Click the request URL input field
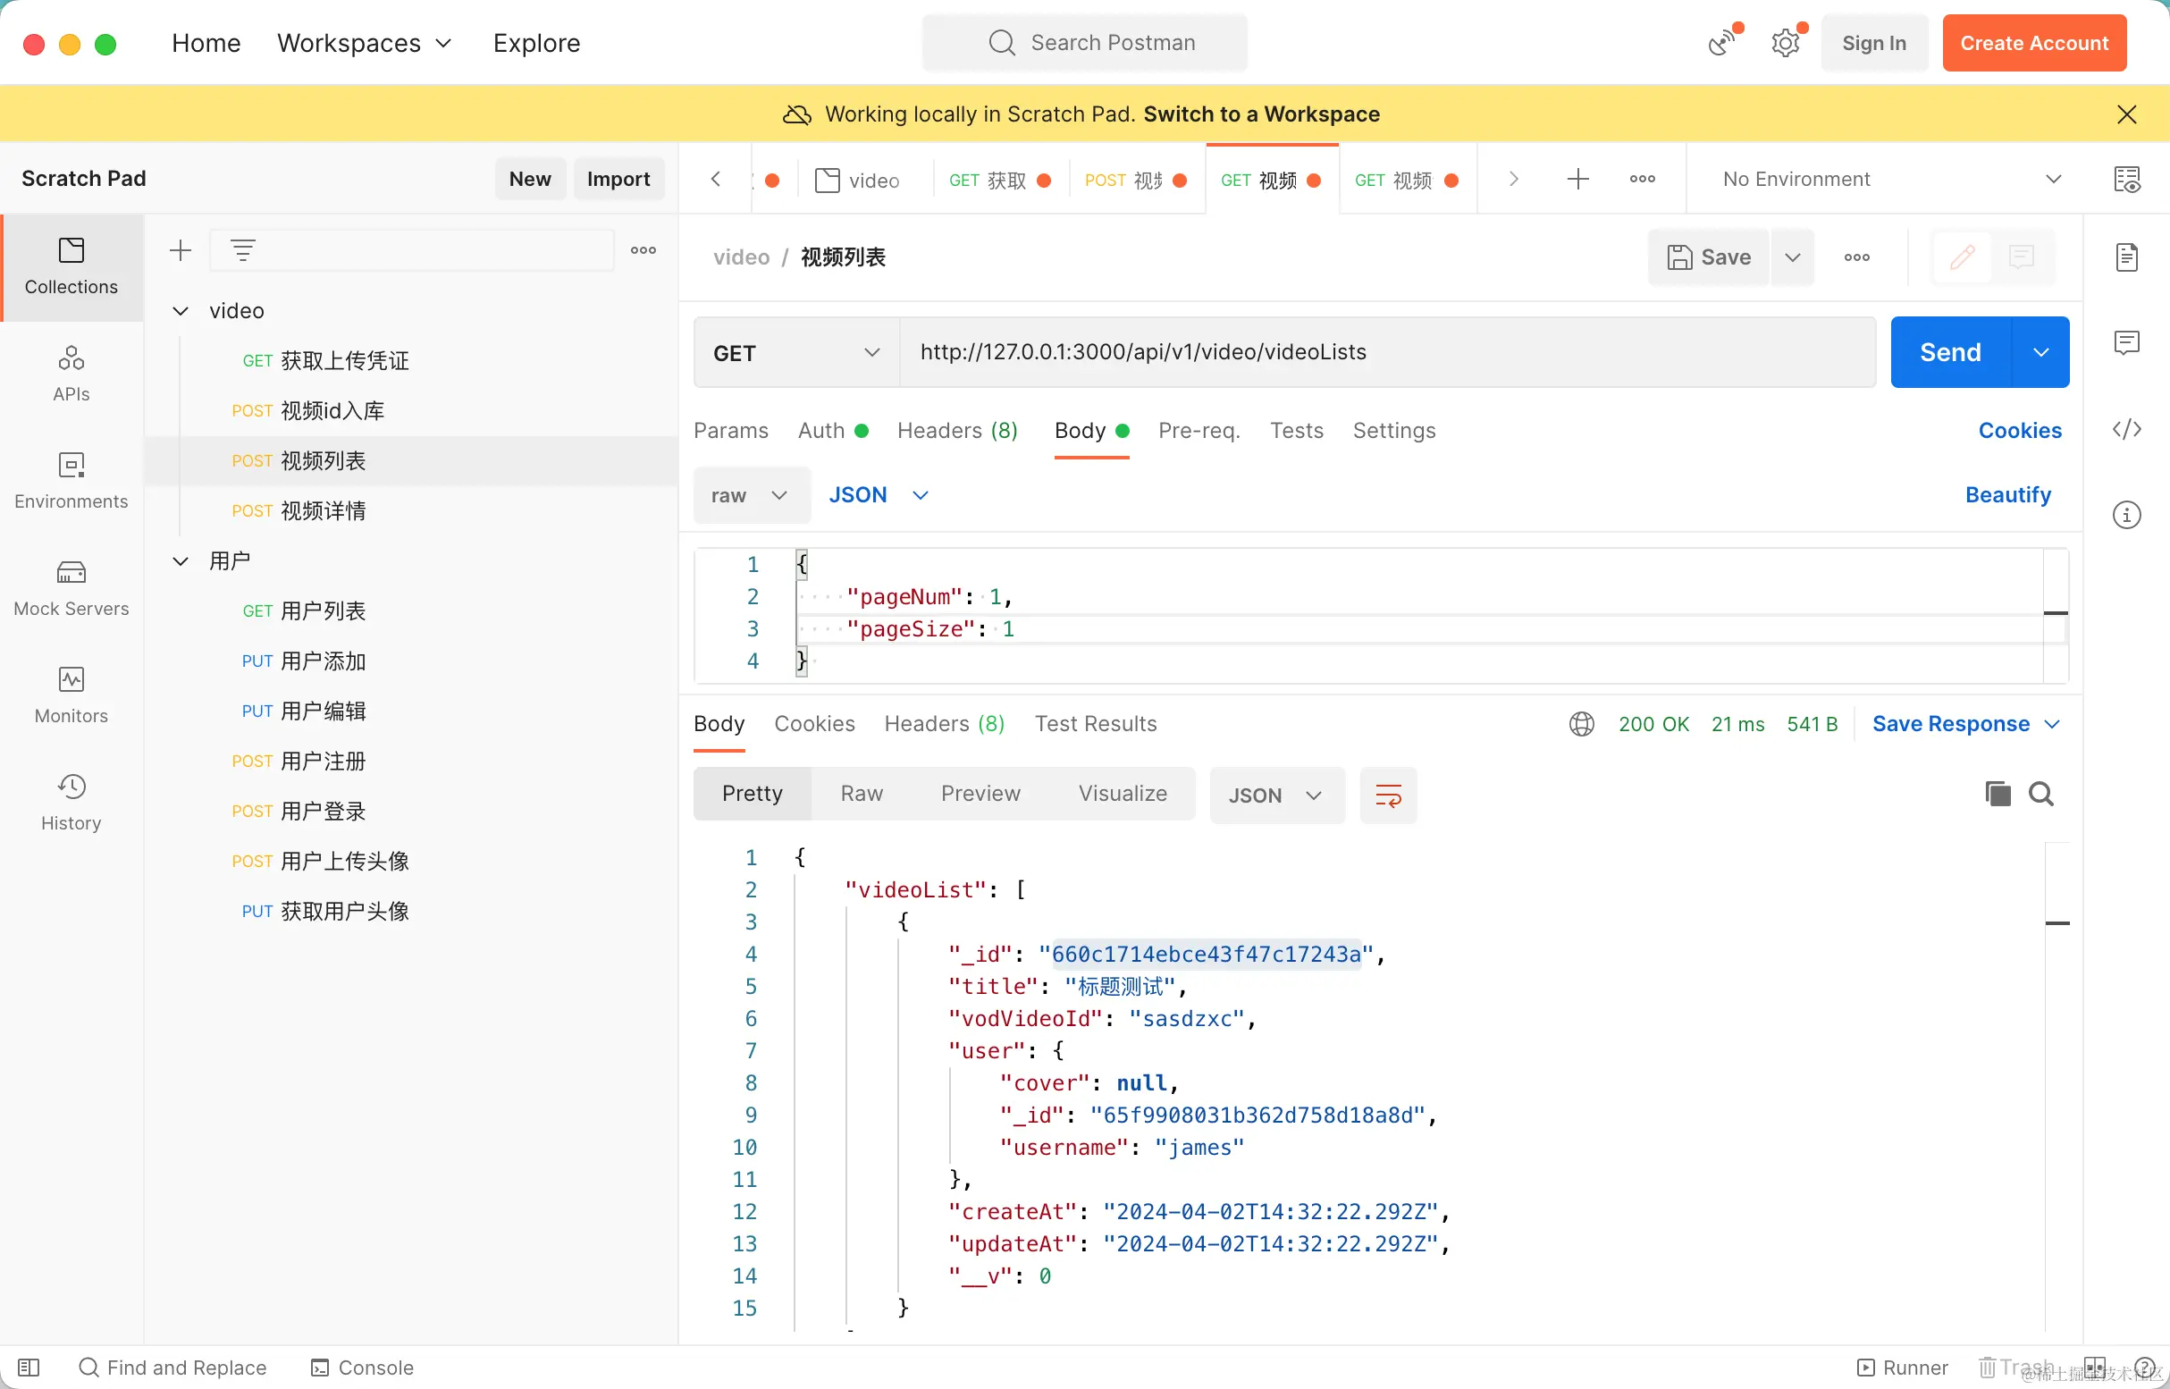2170x1389 pixels. (1387, 353)
